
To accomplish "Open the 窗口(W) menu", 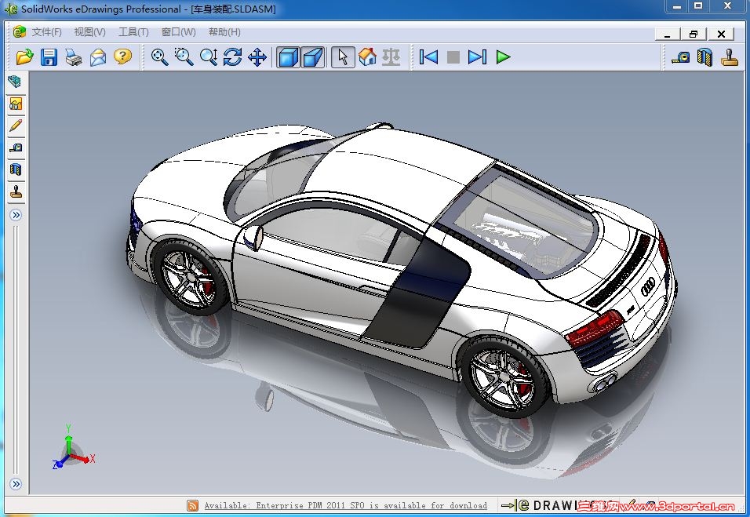I will [178, 32].
